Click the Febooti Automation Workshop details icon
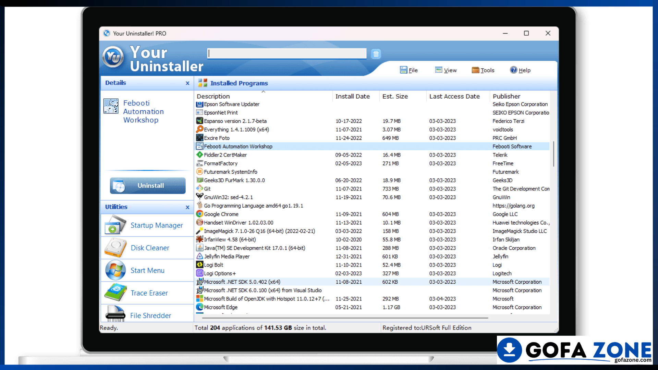The width and height of the screenshot is (658, 370). (111, 106)
